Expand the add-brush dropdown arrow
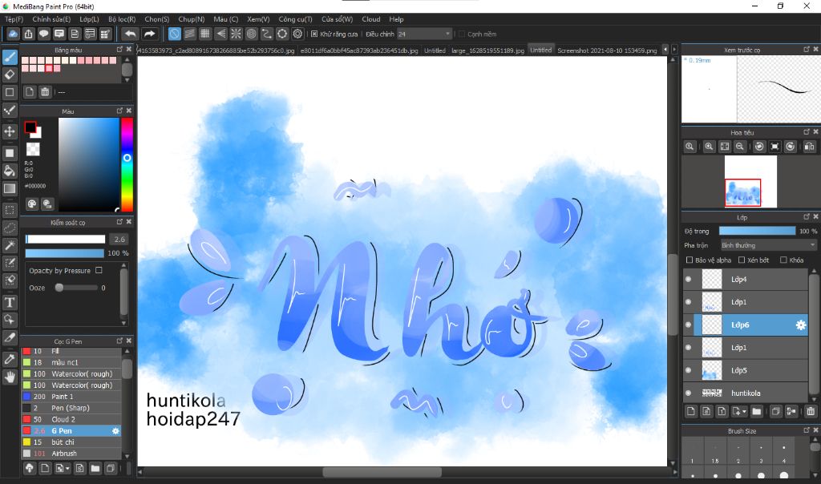 click(x=67, y=468)
